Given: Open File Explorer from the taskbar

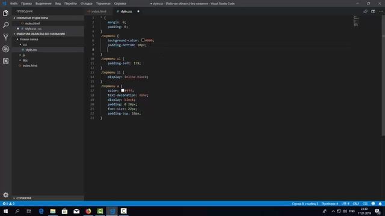Looking at the screenshot, I should tap(53, 211).
